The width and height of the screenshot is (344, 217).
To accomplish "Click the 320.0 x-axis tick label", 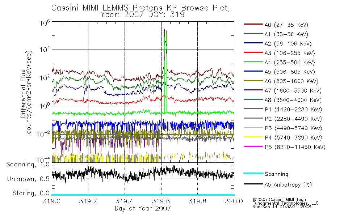I will [x=234, y=201].
